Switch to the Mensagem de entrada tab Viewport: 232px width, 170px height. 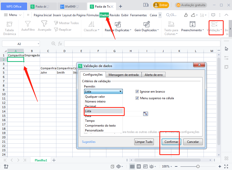[124, 75]
